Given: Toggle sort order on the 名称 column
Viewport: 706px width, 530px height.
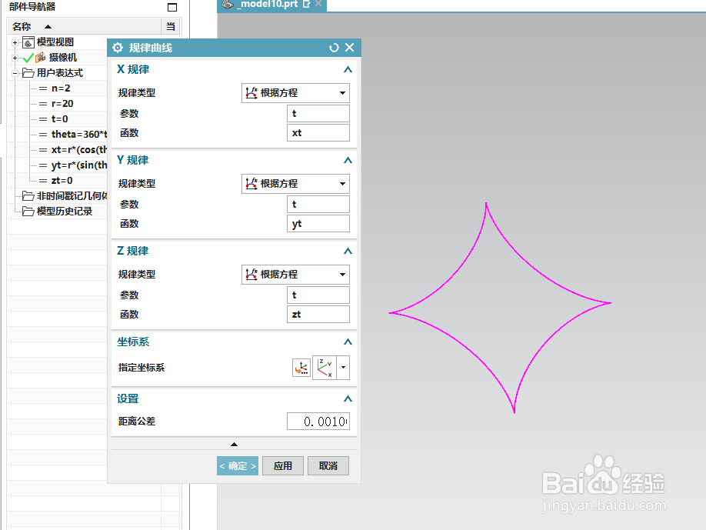Looking at the screenshot, I should coord(48,25).
